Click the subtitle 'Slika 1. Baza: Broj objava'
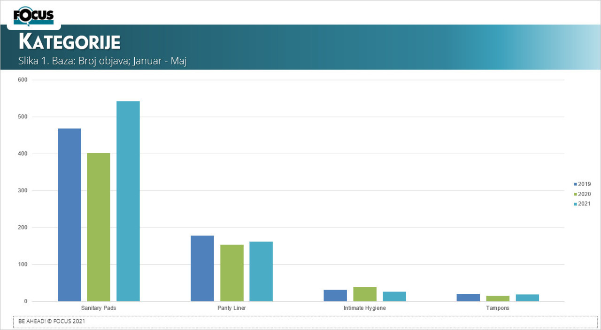This screenshot has width=601, height=330. click(x=102, y=61)
